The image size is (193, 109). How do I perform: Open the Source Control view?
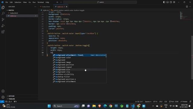point(3,19)
